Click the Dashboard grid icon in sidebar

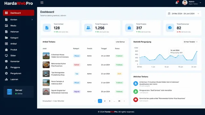[6, 13]
